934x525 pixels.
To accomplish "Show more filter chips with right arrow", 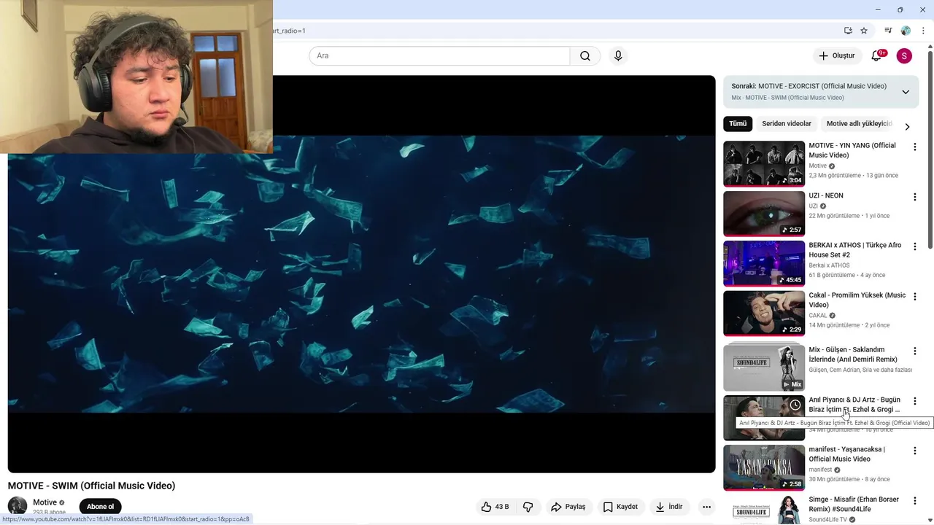I will 907,126.
